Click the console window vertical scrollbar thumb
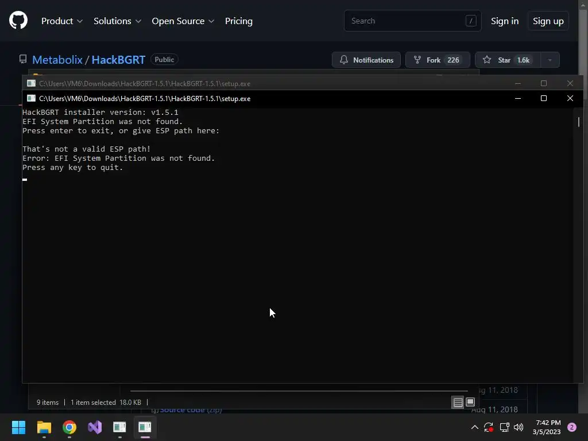Image resolution: width=588 pixels, height=441 pixels. [x=579, y=122]
